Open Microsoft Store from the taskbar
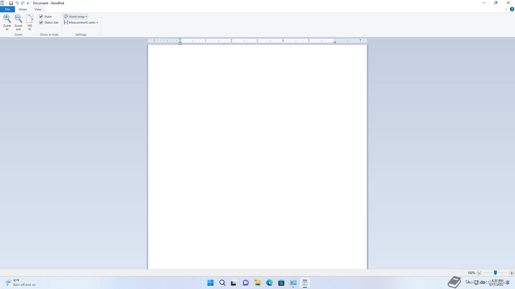Image resolution: width=515 pixels, height=289 pixels. click(x=281, y=283)
